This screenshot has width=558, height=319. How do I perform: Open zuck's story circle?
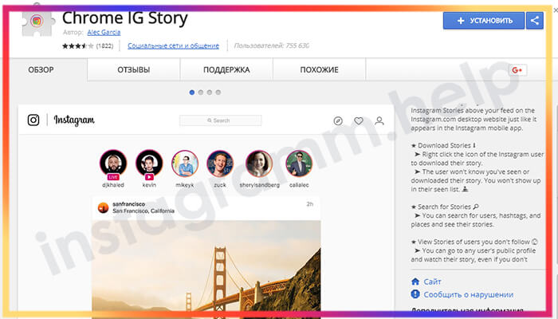pos(220,163)
